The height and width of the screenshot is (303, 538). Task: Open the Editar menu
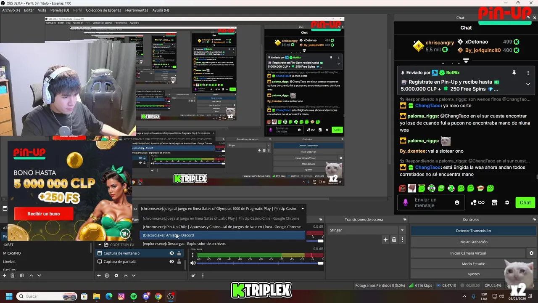[29, 10]
